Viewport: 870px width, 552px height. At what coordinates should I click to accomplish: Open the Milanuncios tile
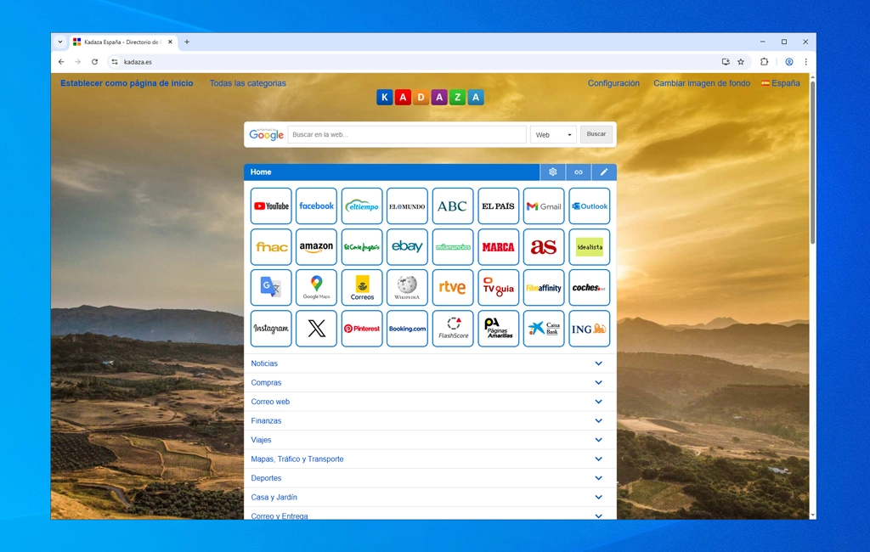pos(453,247)
